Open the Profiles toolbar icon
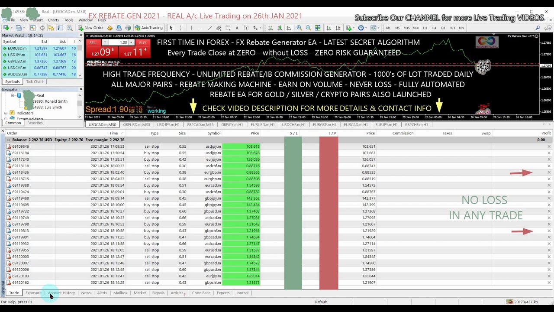Viewport: 554px width, 312px height. click(x=19, y=28)
